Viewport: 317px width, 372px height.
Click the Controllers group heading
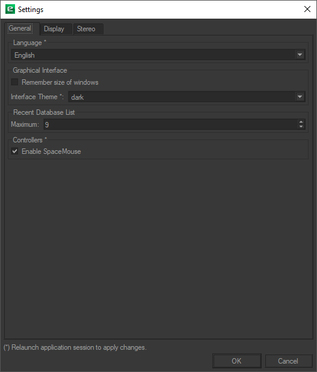click(x=29, y=140)
